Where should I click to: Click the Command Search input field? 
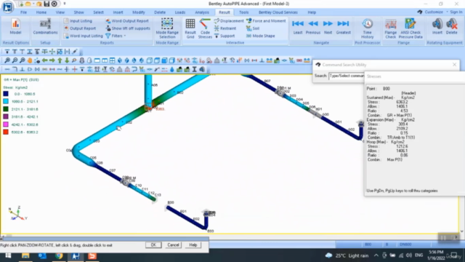[347, 76]
